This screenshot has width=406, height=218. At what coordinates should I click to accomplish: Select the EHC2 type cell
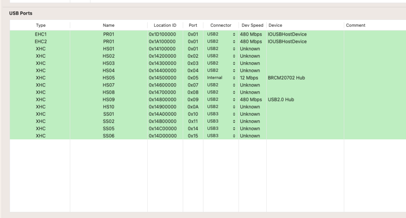[x=41, y=41]
